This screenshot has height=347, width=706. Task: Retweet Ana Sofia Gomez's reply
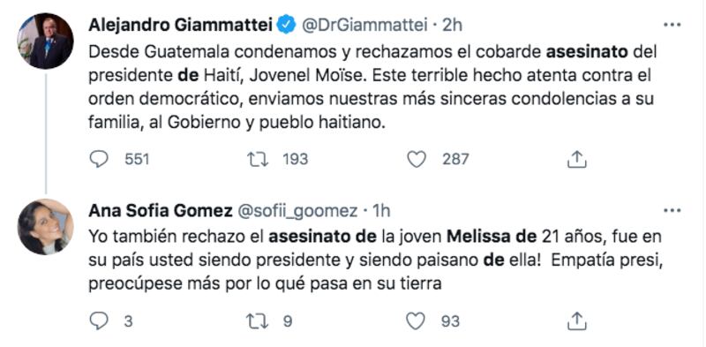point(258,321)
